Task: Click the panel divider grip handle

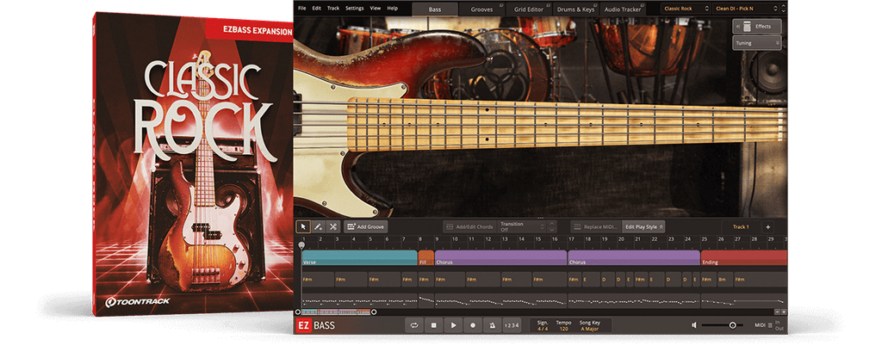Action: [541, 218]
